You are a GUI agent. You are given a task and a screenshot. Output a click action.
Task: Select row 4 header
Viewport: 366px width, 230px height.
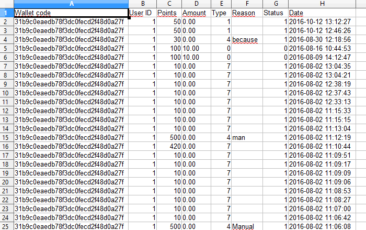[7, 39]
